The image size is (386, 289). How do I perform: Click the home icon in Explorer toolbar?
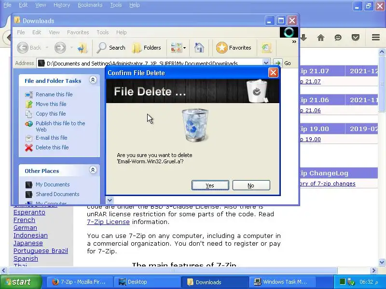(x=199, y=47)
